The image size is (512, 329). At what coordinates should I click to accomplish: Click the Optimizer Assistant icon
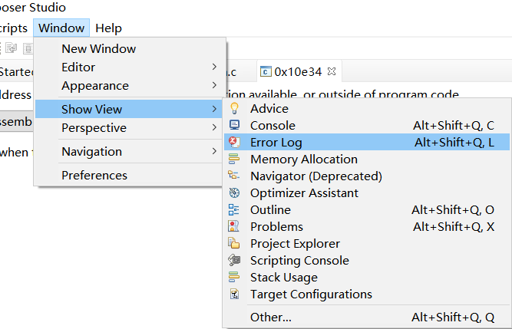pos(235,193)
